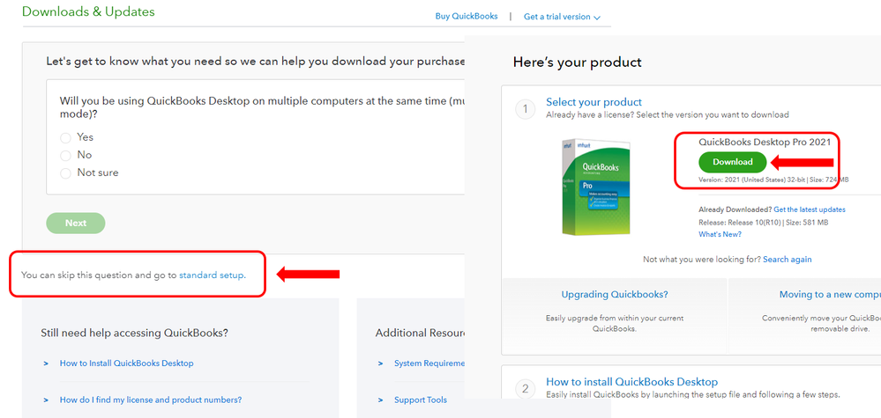Viewport: 881px width, 418px height.
Task: Follow the standard setup link
Action: (x=212, y=275)
